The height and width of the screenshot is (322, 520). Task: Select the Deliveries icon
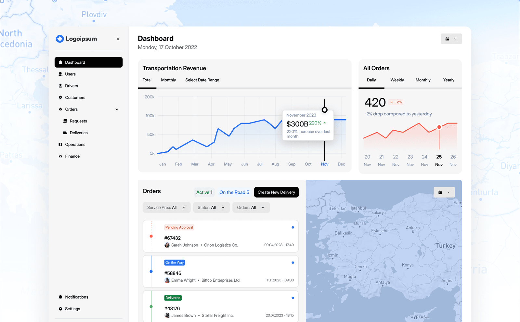coord(65,133)
